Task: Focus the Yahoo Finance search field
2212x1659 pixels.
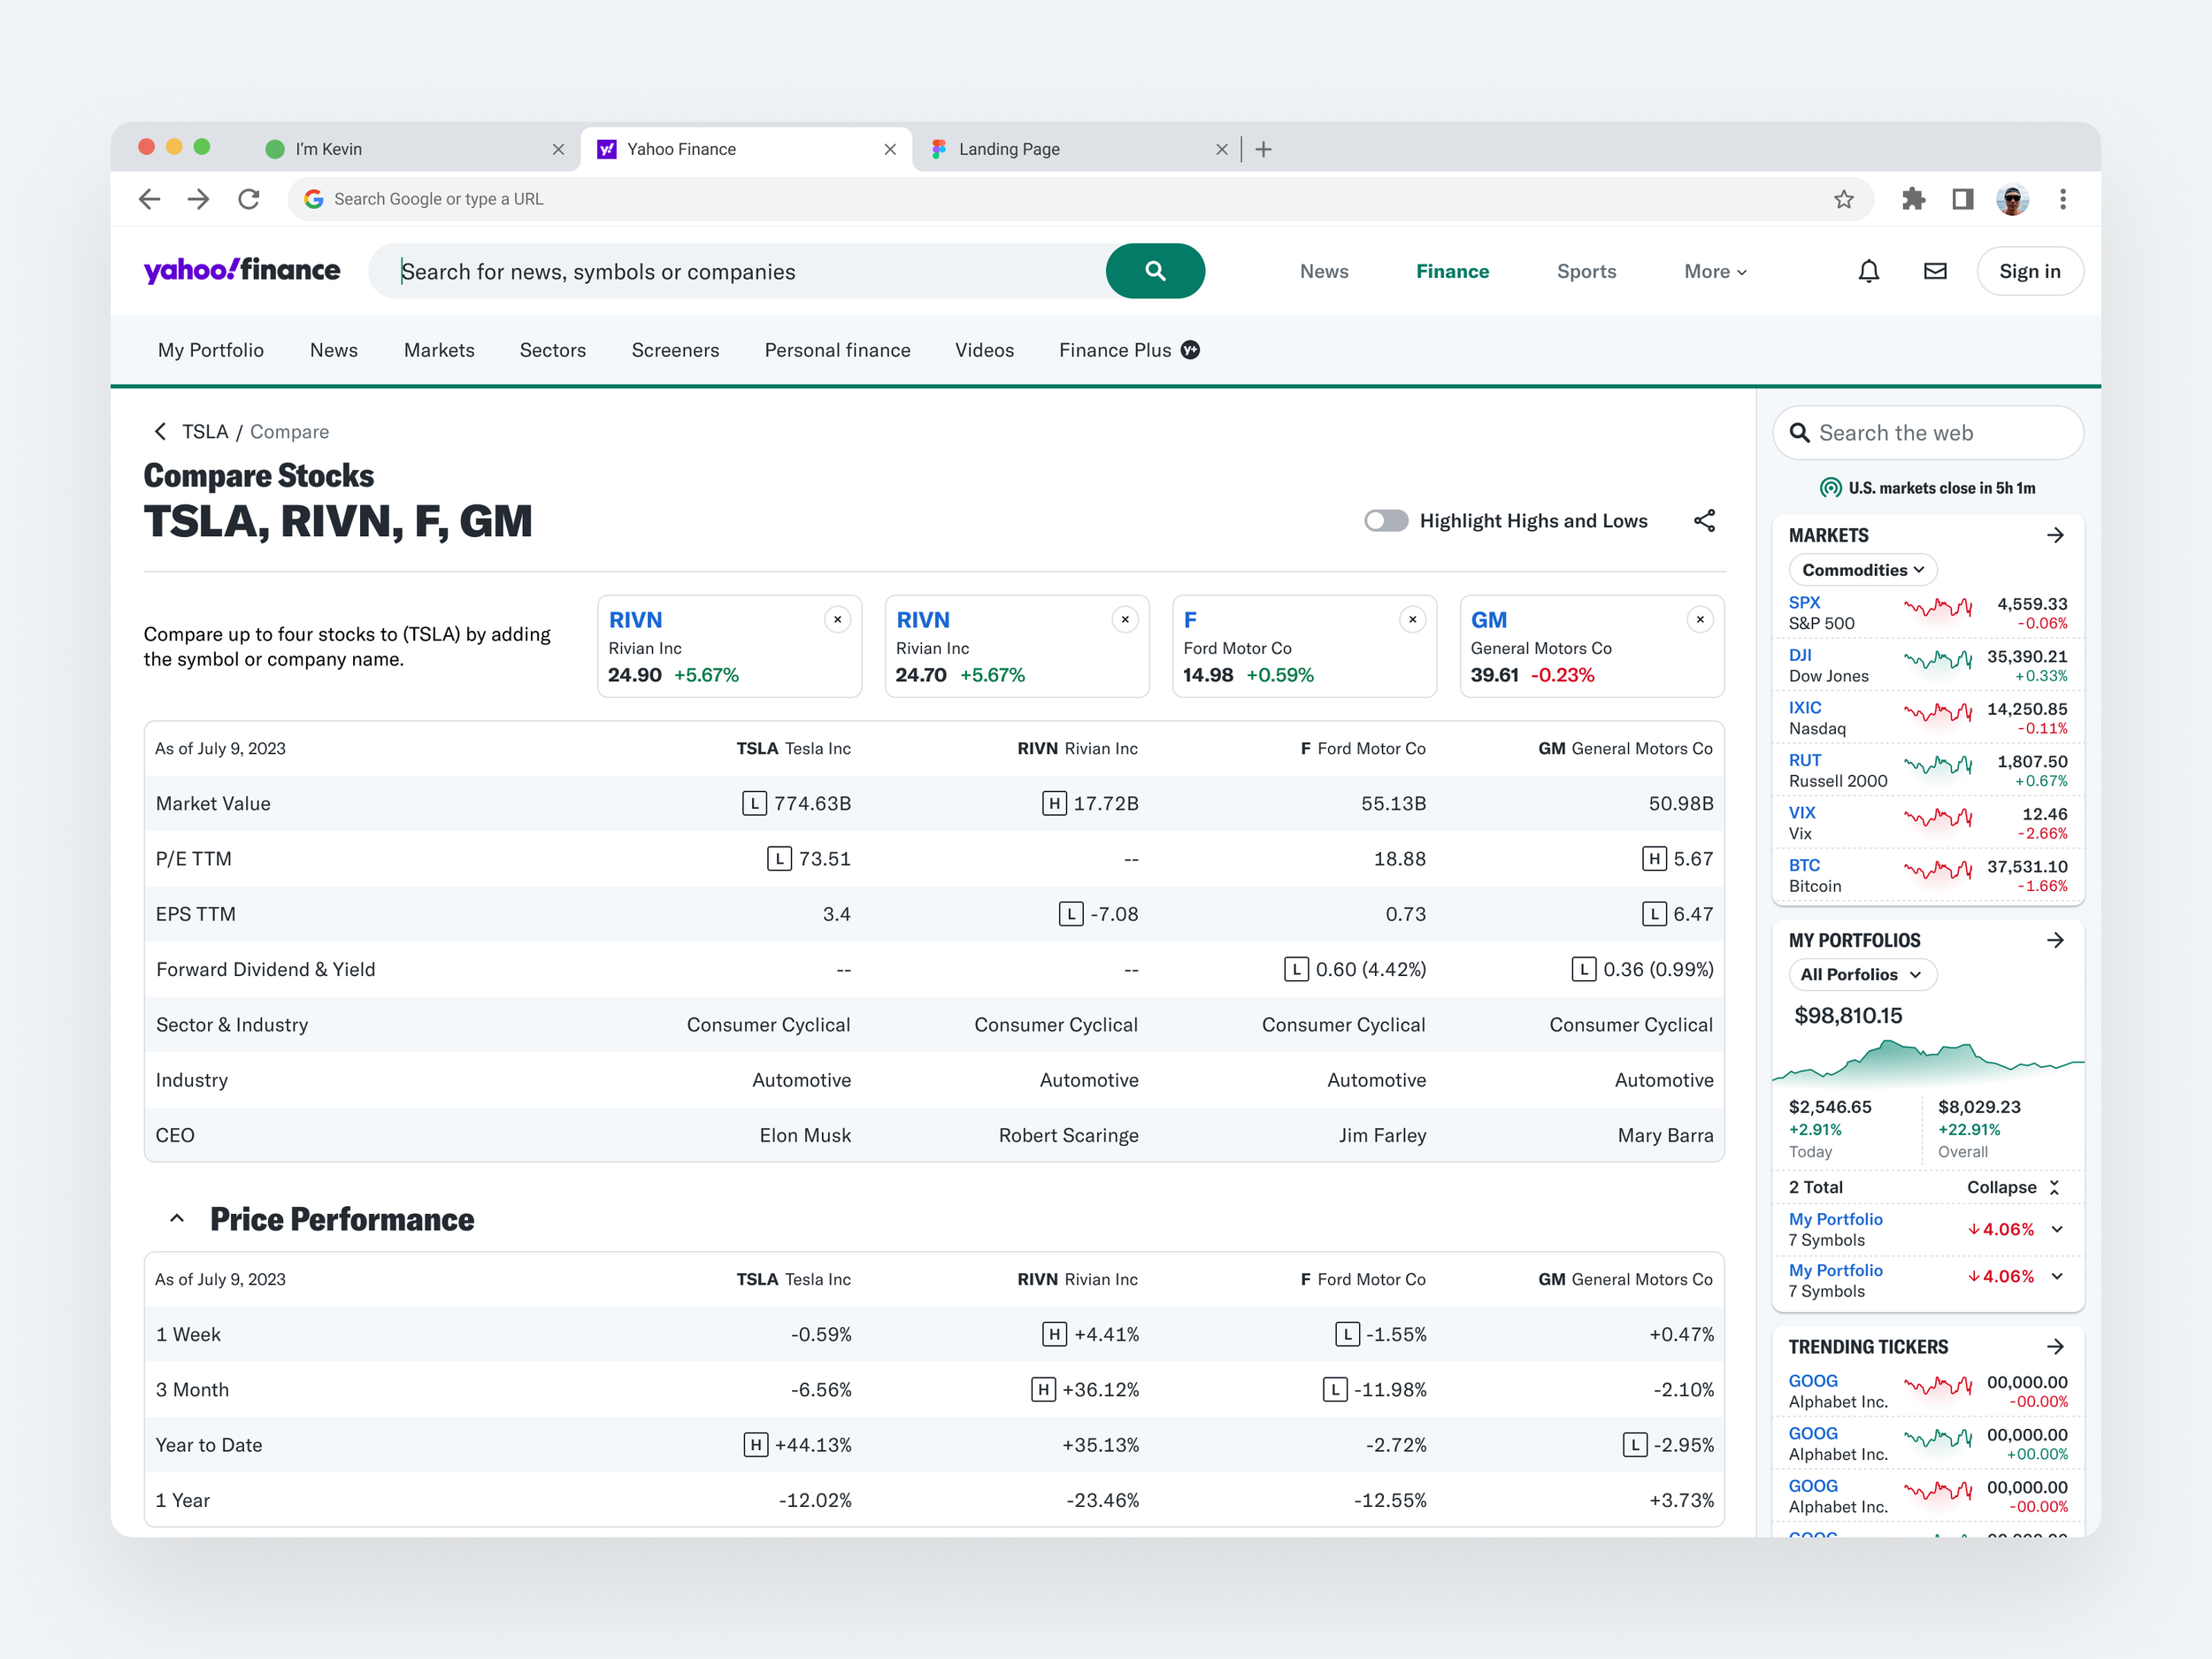Action: (737, 271)
